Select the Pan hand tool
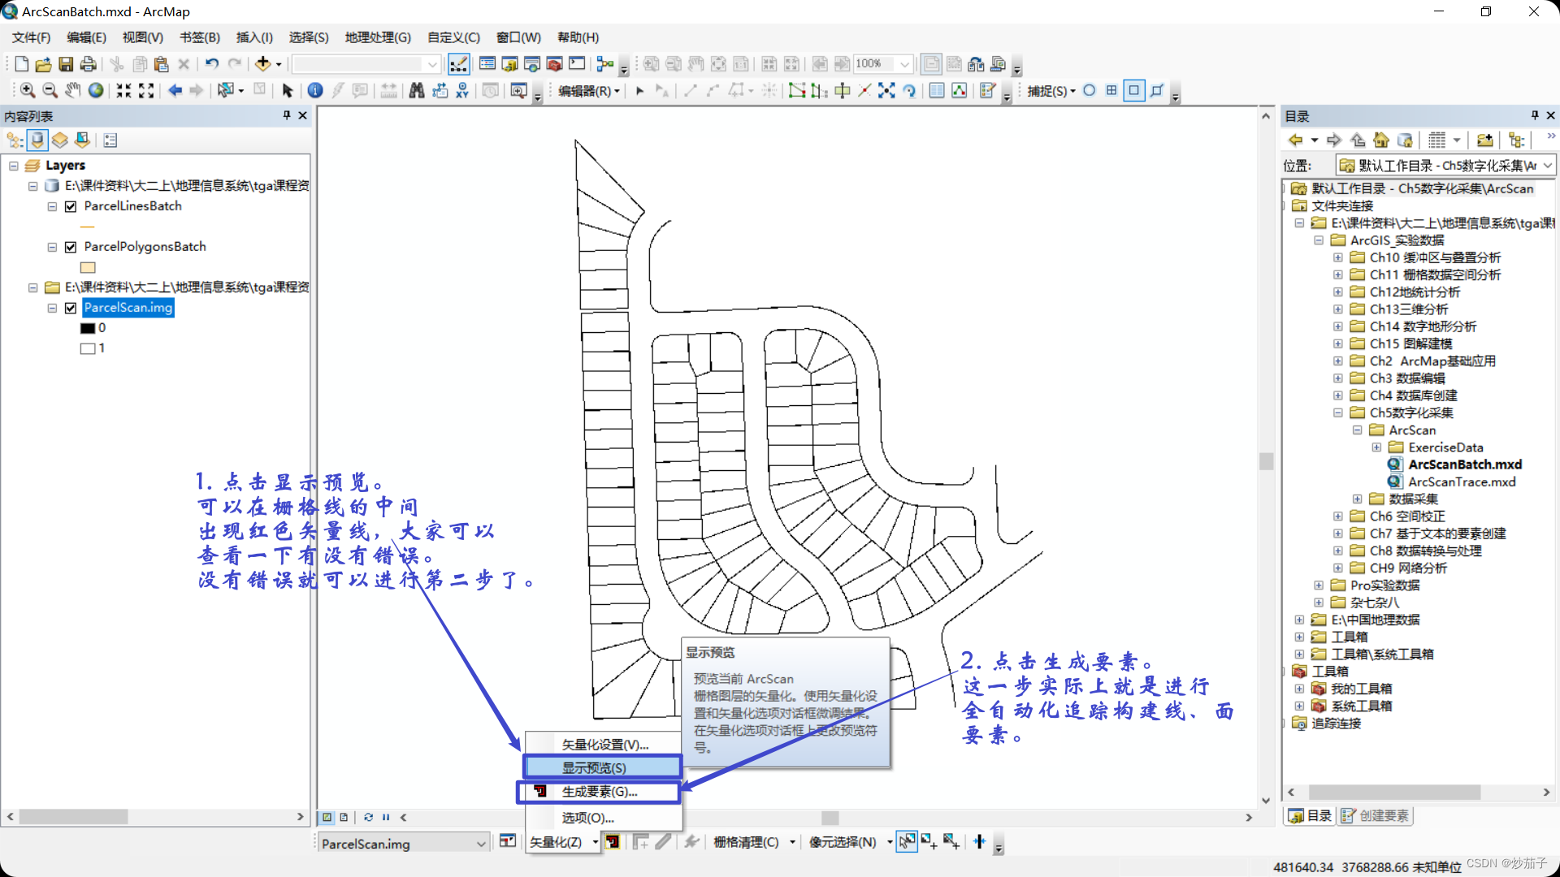1560x877 pixels. coord(72,90)
